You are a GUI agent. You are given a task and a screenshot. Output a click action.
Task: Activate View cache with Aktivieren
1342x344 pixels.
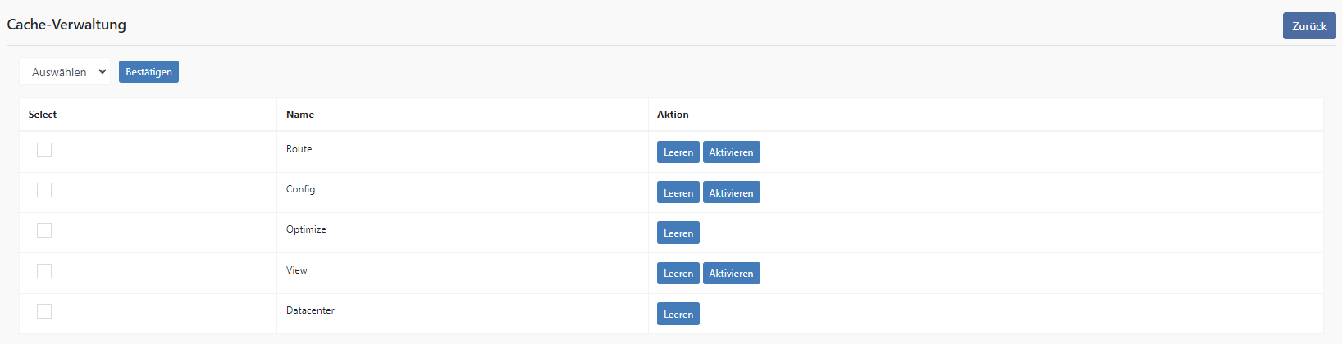732,274
